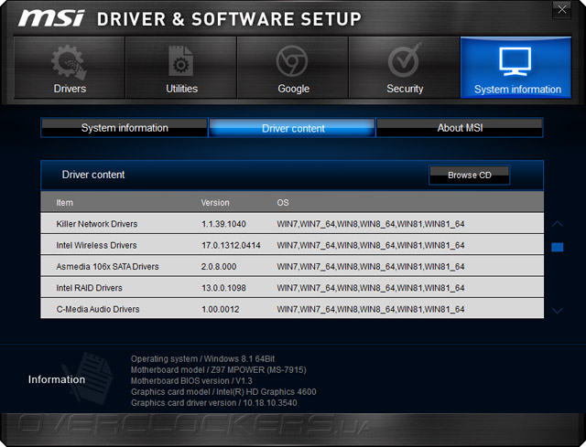
Task: Select the Killer Network Drivers row
Action: [x=292, y=224]
